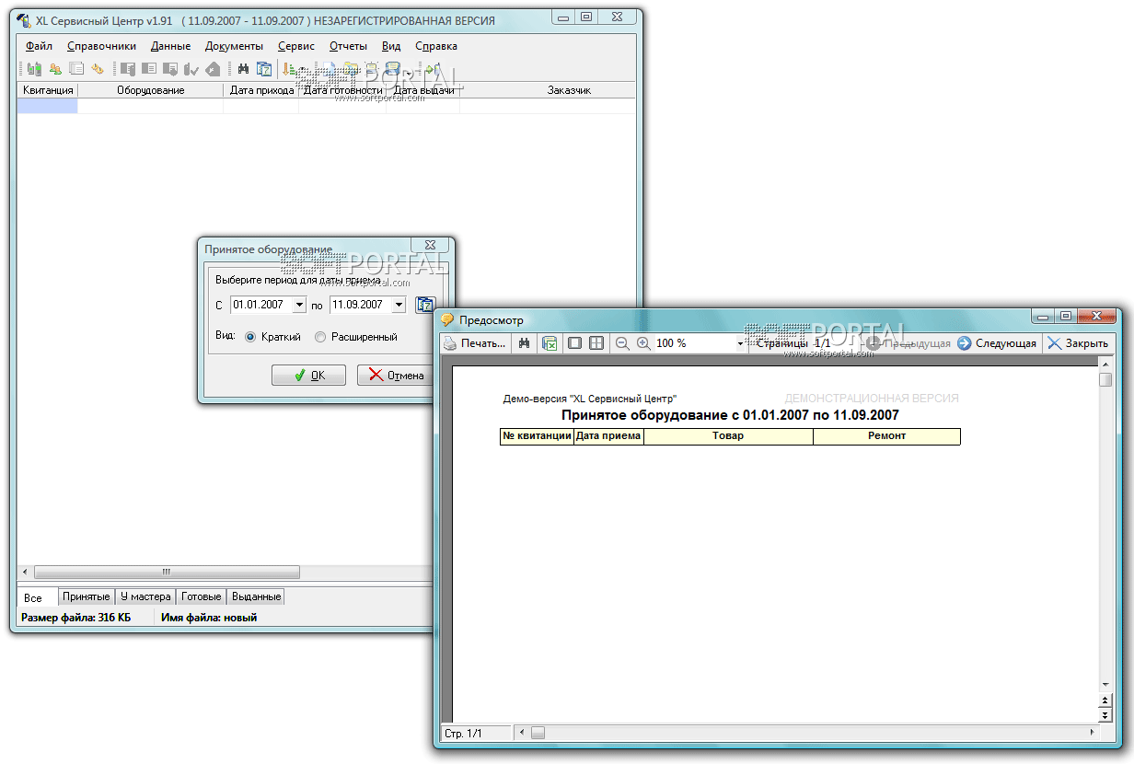
Task: Click the 'Размер файла: 316 КБ' status text
Action: pos(75,618)
